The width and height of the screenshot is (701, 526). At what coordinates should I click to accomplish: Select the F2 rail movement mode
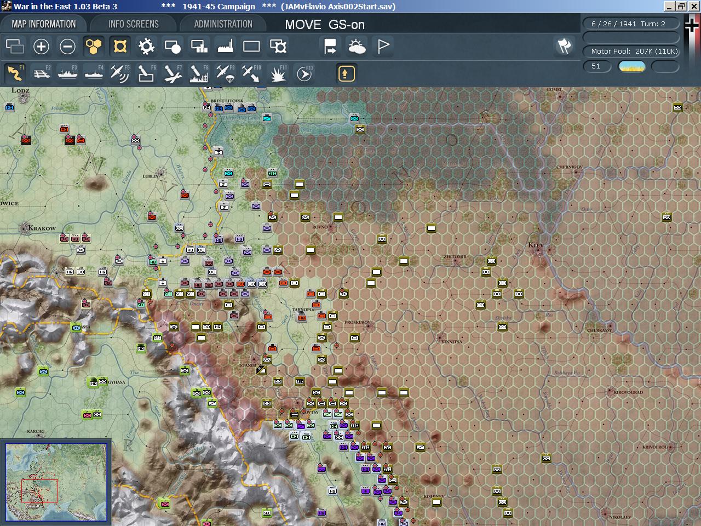(x=41, y=73)
